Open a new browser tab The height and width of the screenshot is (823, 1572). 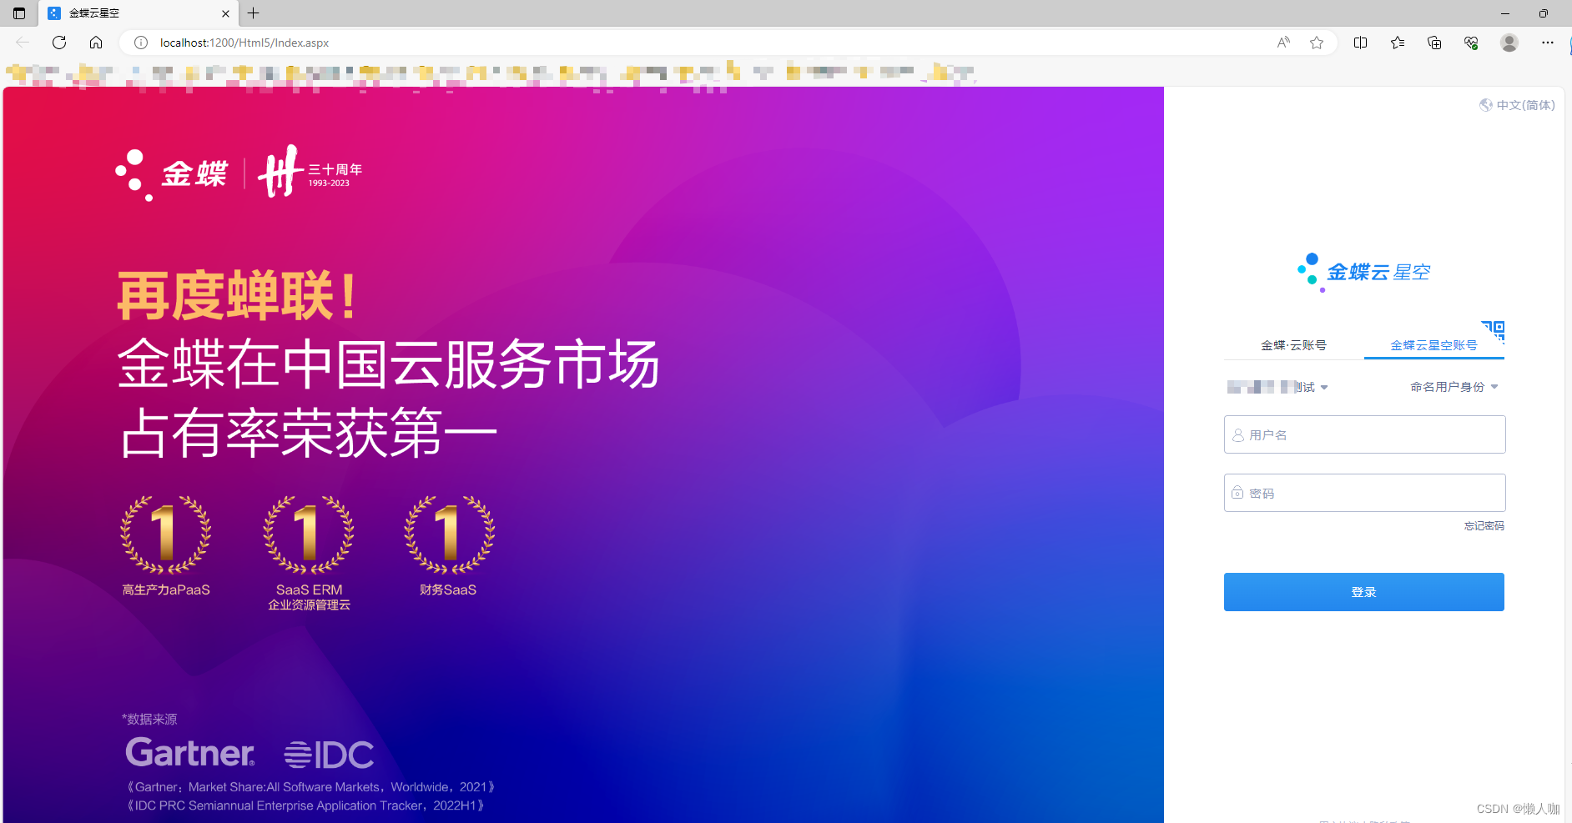click(254, 13)
